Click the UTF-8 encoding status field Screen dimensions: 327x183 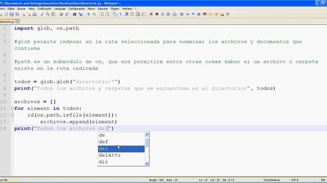tap(294, 180)
